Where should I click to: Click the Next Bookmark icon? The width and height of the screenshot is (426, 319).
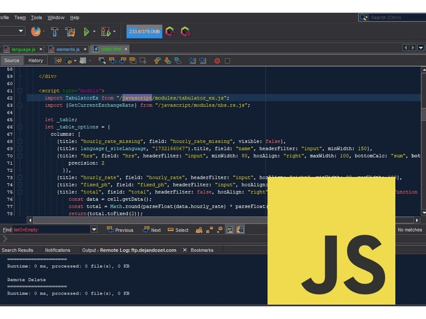tap(168, 61)
